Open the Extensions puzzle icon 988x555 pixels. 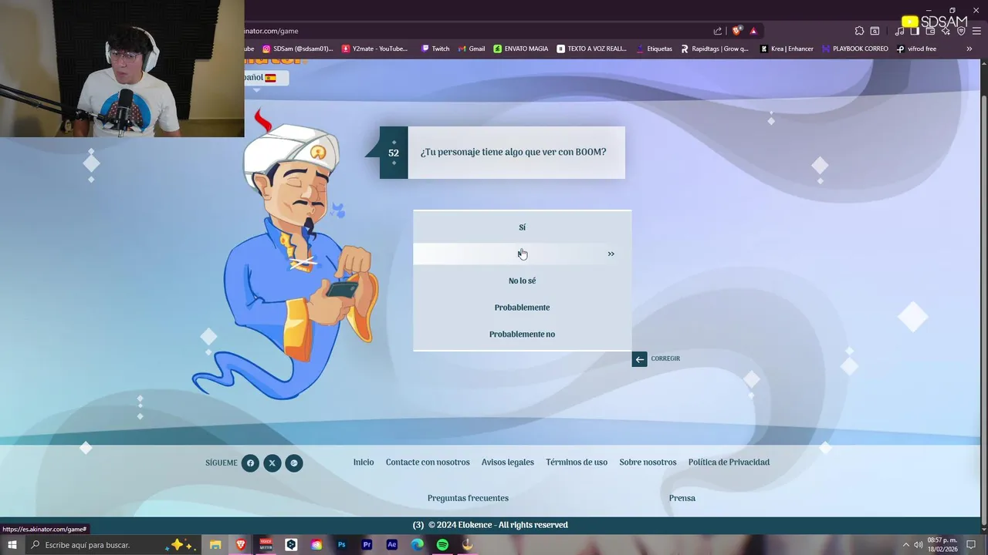859,31
